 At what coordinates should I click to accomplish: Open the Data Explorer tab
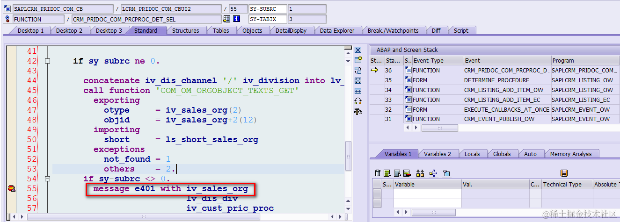tap(337, 30)
